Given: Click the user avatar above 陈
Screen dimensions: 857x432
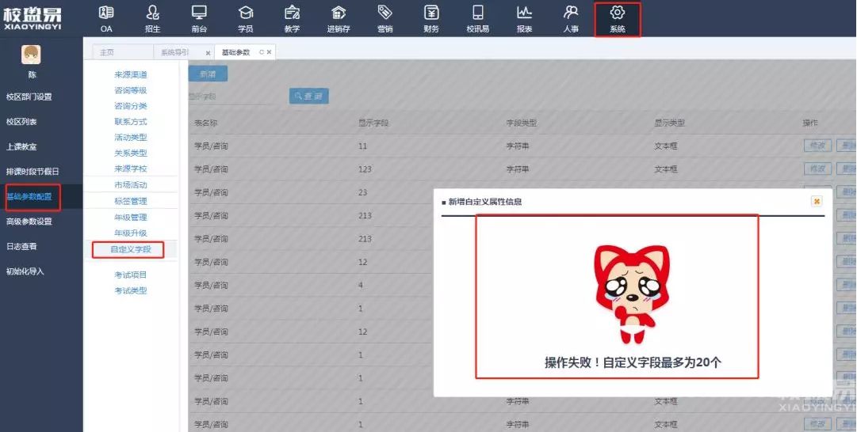Looking at the screenshot, I should click(31, 55).
